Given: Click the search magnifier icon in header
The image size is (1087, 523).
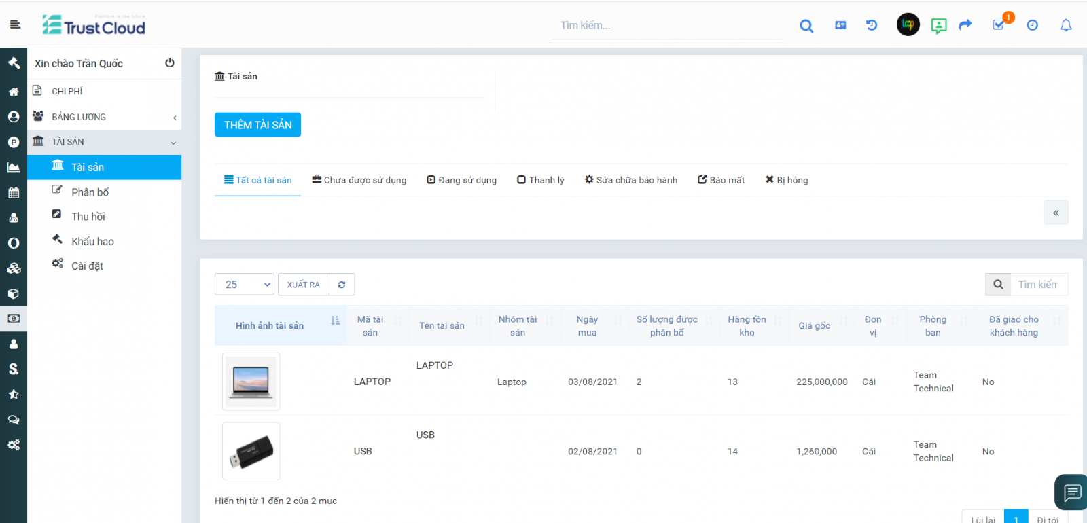Looking at the screenshot, I should 806,26.
